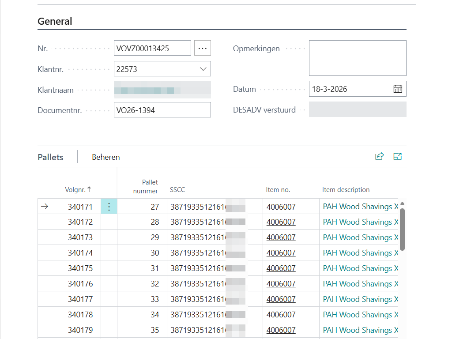The image size is (452, 339).
Task: Open item 4006007 link in row 340175
Action: (281, 268)
